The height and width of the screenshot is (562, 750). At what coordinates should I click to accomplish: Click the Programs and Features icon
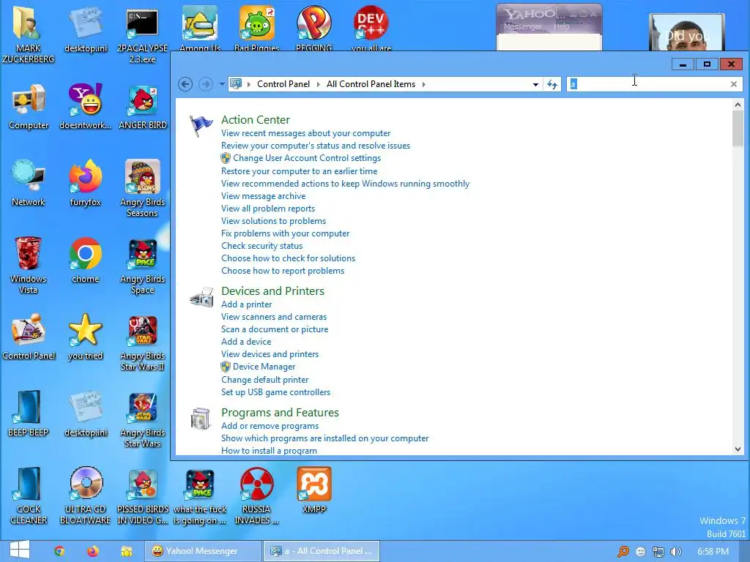click(x=201, y=419)
